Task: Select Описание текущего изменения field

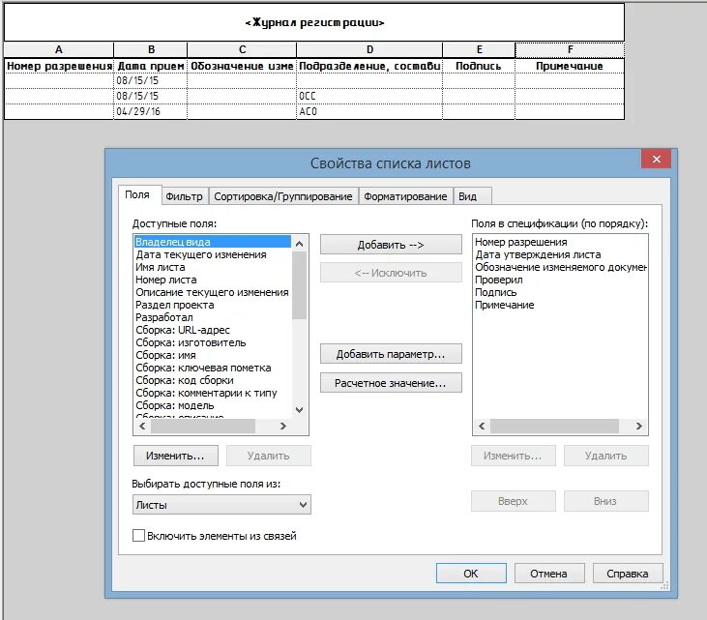Action: pos(213,292)
